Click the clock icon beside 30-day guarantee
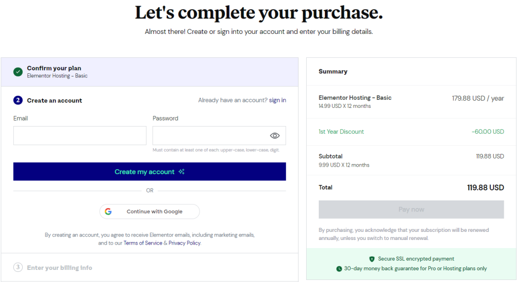519x282 pixels. click(339, 269)
